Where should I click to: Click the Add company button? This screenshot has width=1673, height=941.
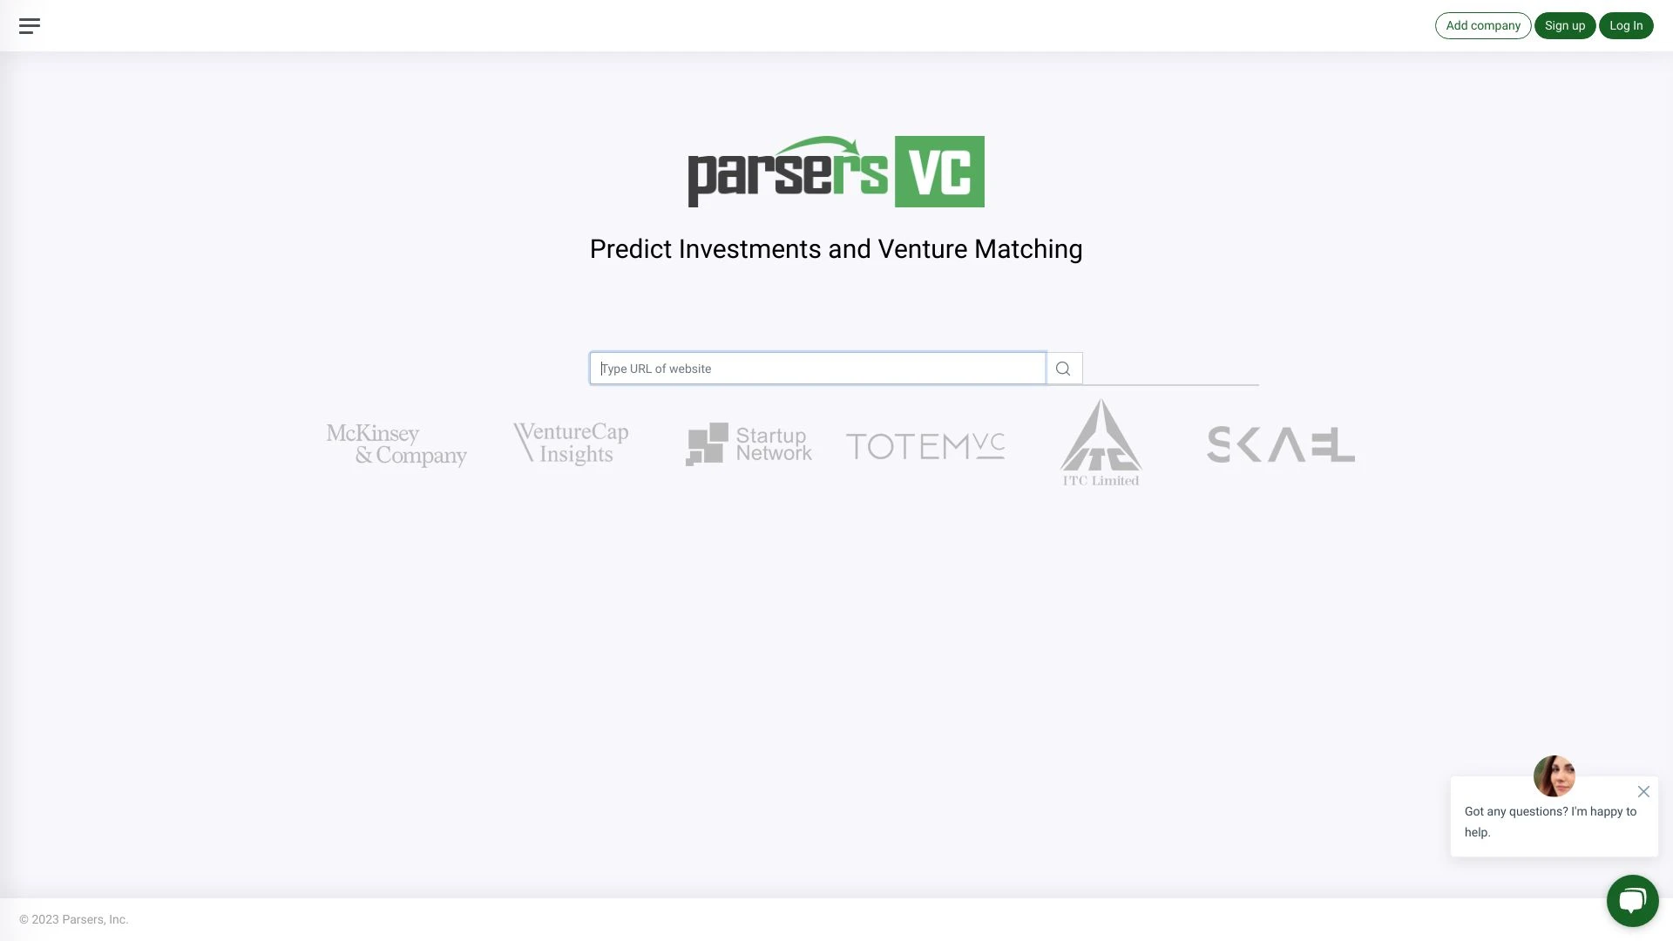coord(1482,25)
